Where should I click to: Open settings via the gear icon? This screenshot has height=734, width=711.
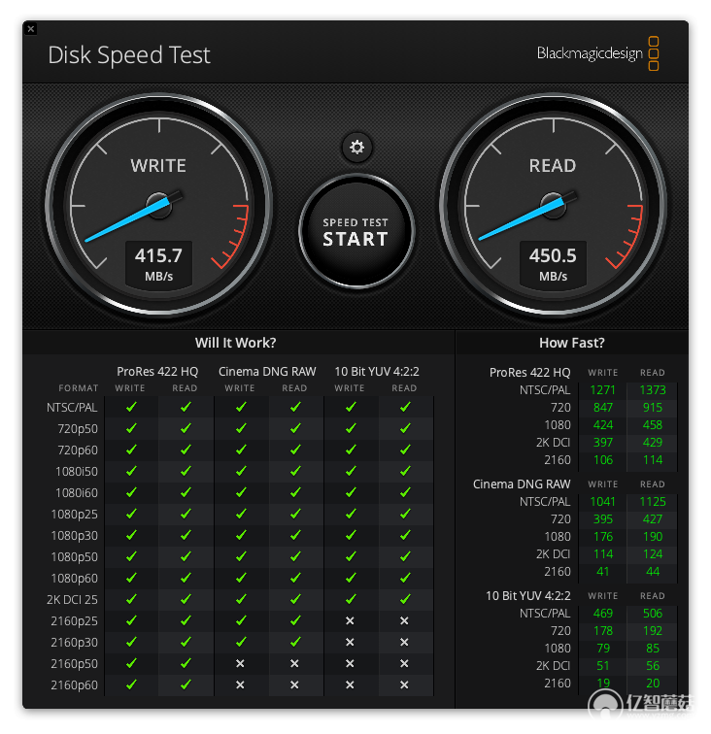(356, 148)
